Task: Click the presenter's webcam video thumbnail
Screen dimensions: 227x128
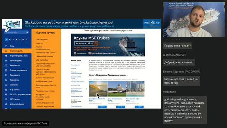Action: [194, 20]
